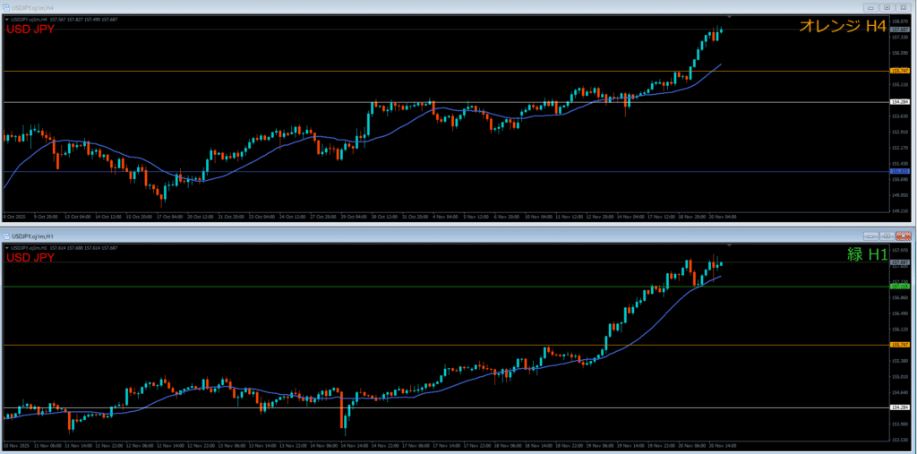917x454 pixels.
Task: Click the red USD JPY label on H1 chart
Action: [x=30, y=258]
